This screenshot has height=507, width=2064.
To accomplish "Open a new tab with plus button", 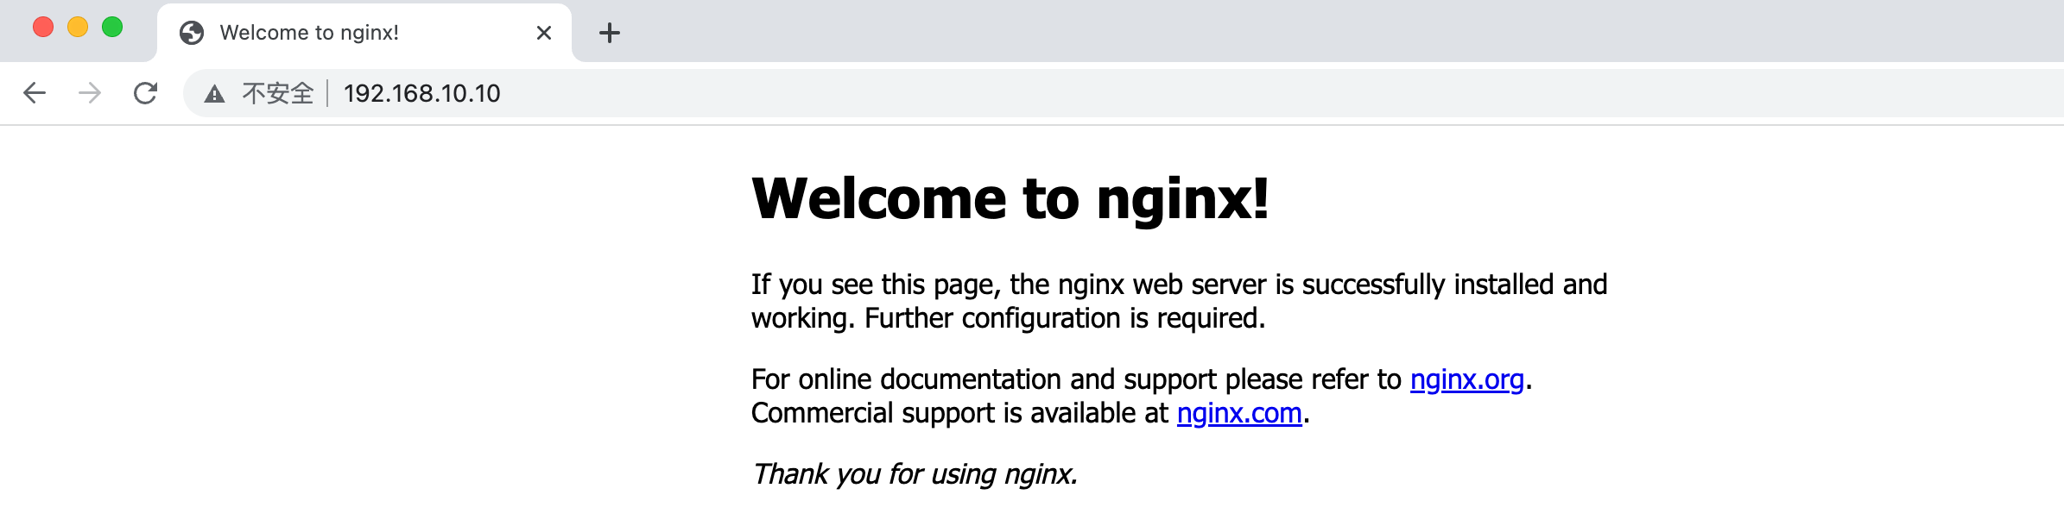I will pos(610,33).
